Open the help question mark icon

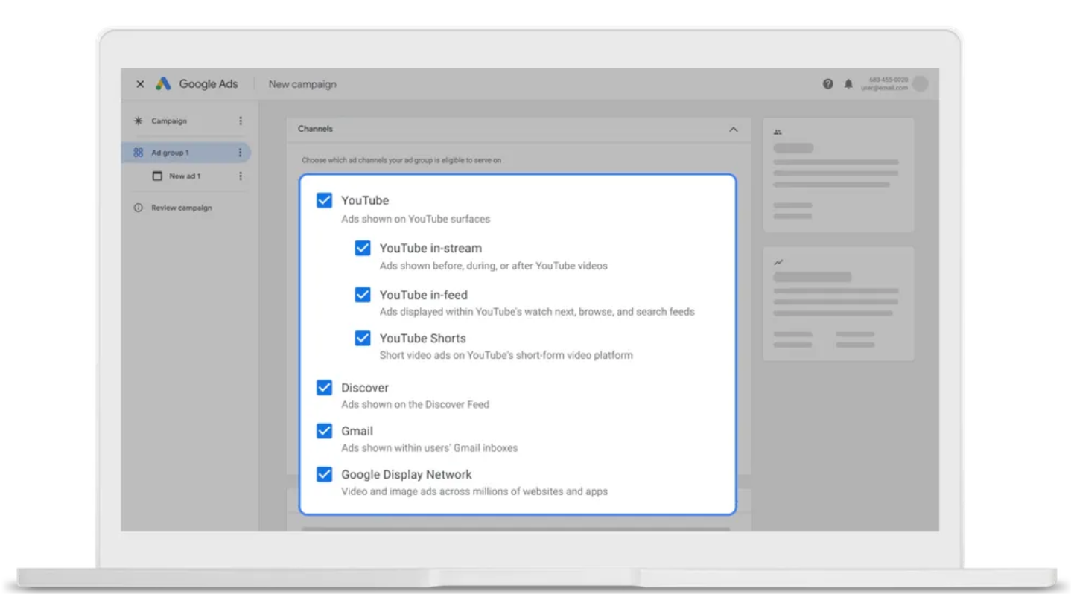(828, 84)
